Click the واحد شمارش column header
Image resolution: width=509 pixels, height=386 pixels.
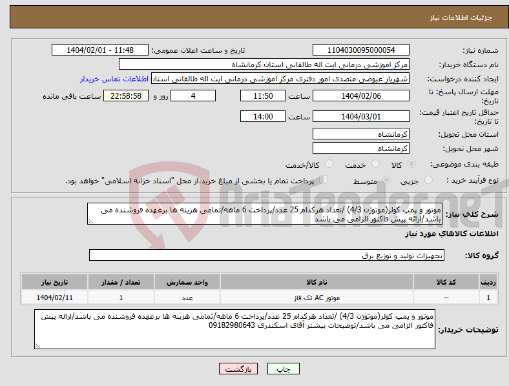[187, 282]
